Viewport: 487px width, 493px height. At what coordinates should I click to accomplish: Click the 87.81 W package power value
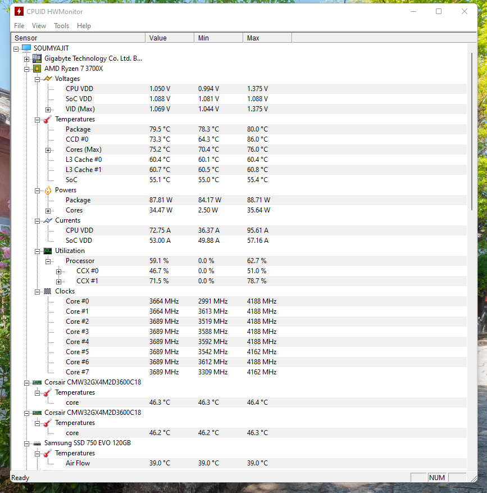pos(161,200)
